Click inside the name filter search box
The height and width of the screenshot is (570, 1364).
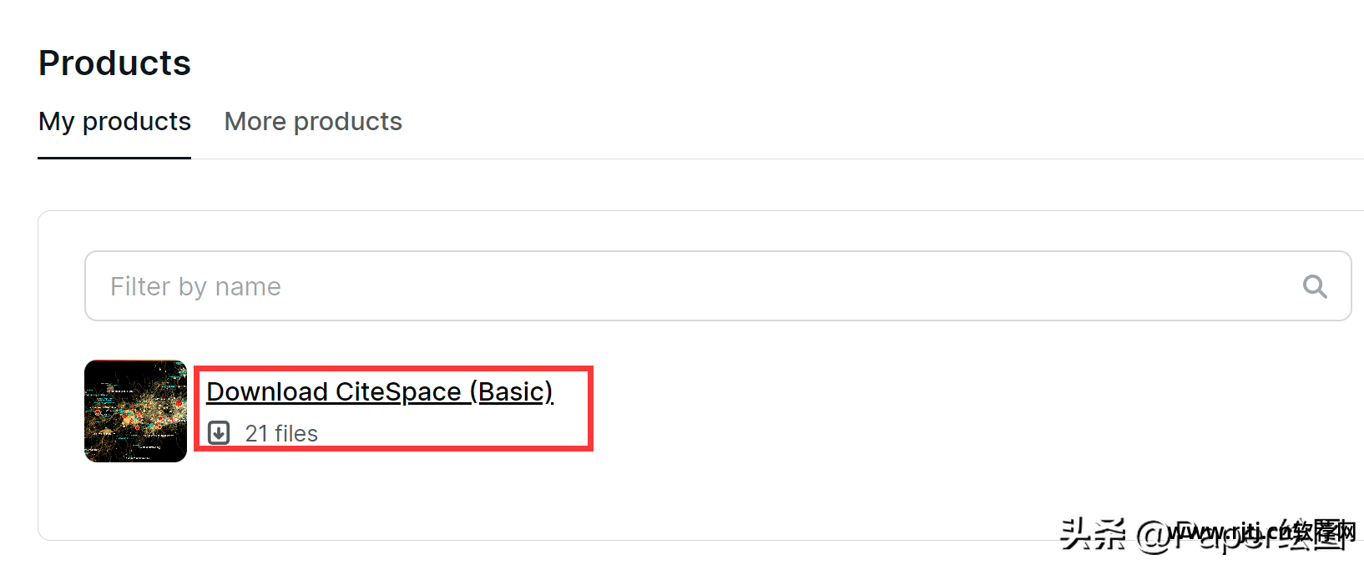(x=668, y=286)
